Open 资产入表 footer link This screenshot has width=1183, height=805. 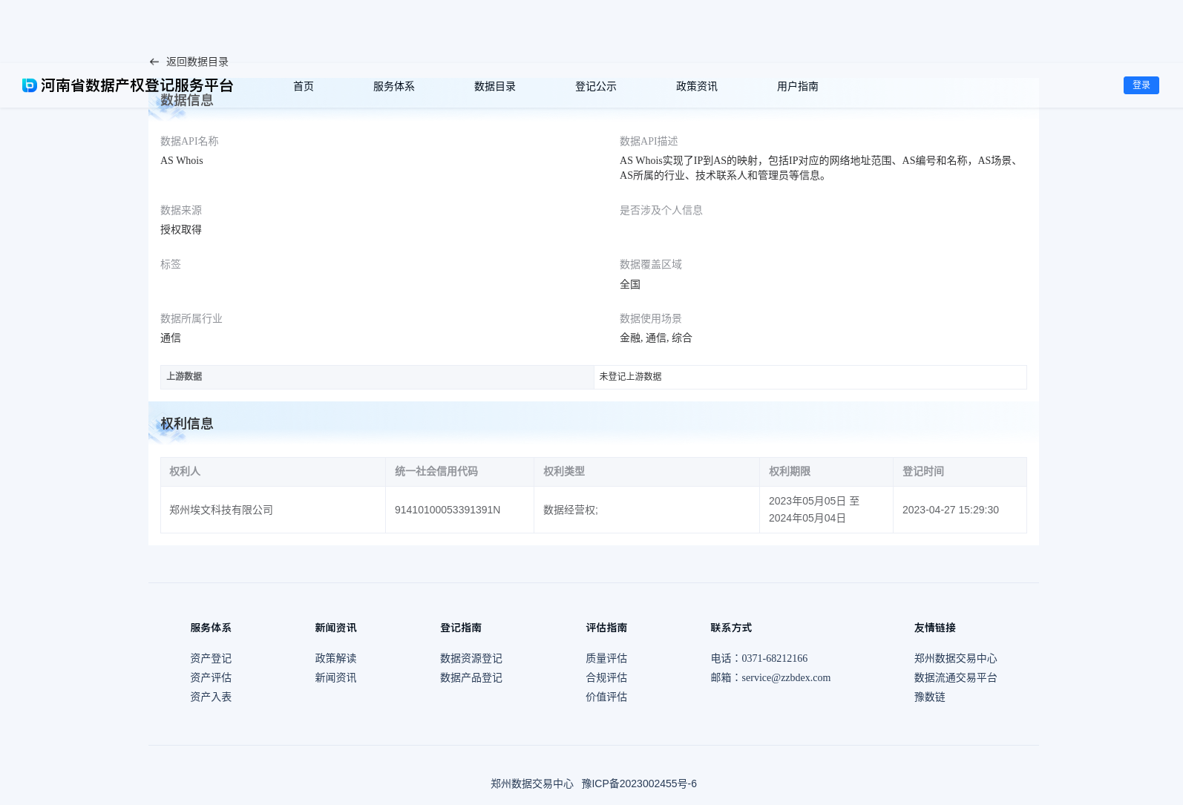211,697
